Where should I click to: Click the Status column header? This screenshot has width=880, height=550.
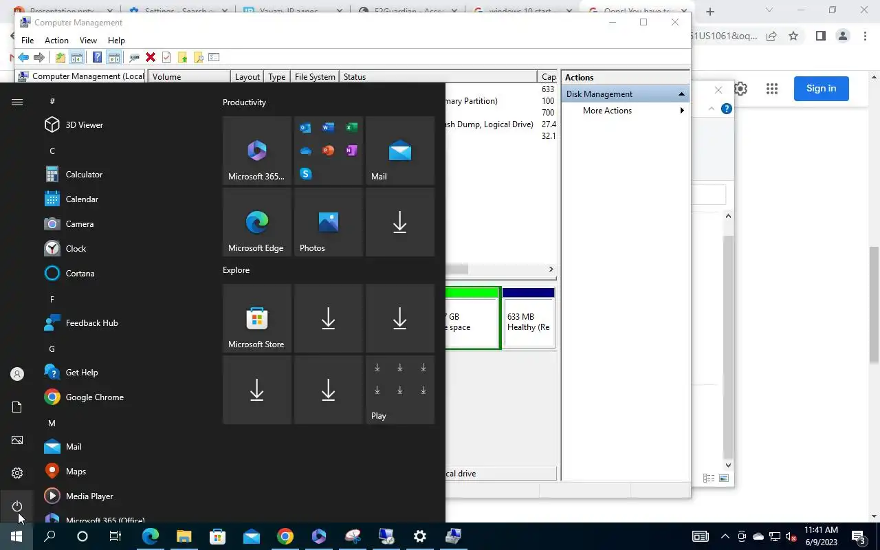439,77
